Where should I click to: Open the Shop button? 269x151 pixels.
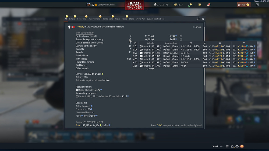coord(244,5)
